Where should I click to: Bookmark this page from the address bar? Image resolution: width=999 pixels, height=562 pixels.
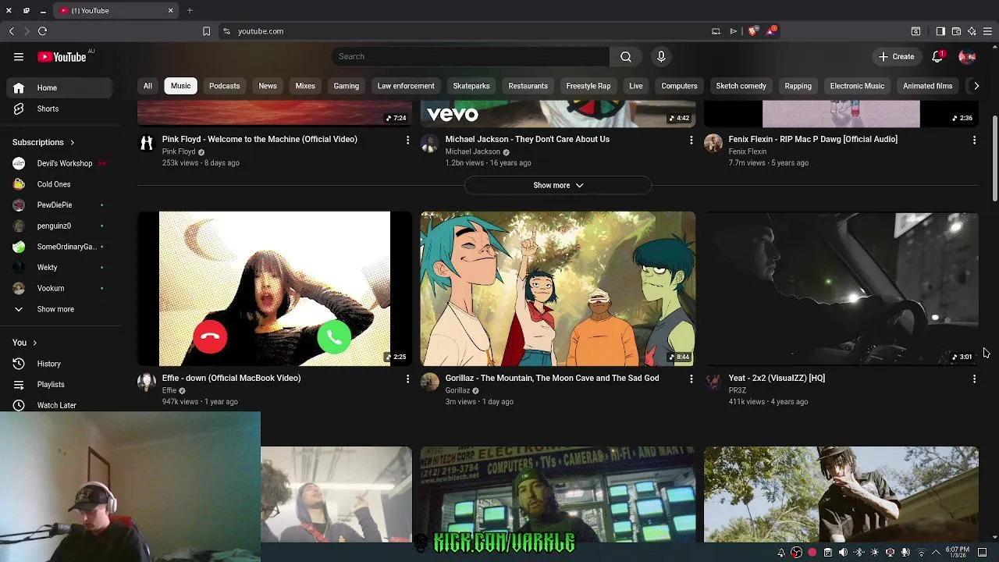click(206, 31)
